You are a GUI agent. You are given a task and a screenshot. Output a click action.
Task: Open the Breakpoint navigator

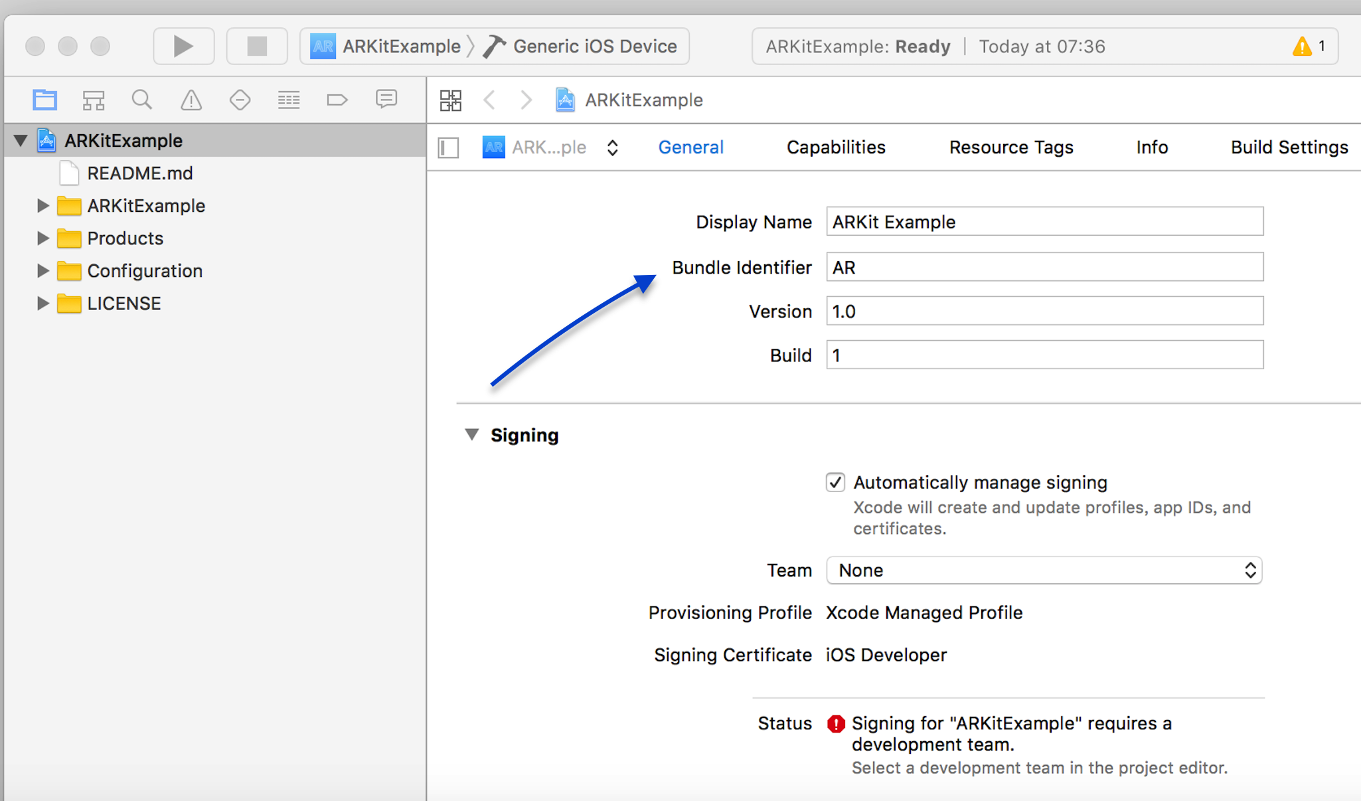[337, 100]
